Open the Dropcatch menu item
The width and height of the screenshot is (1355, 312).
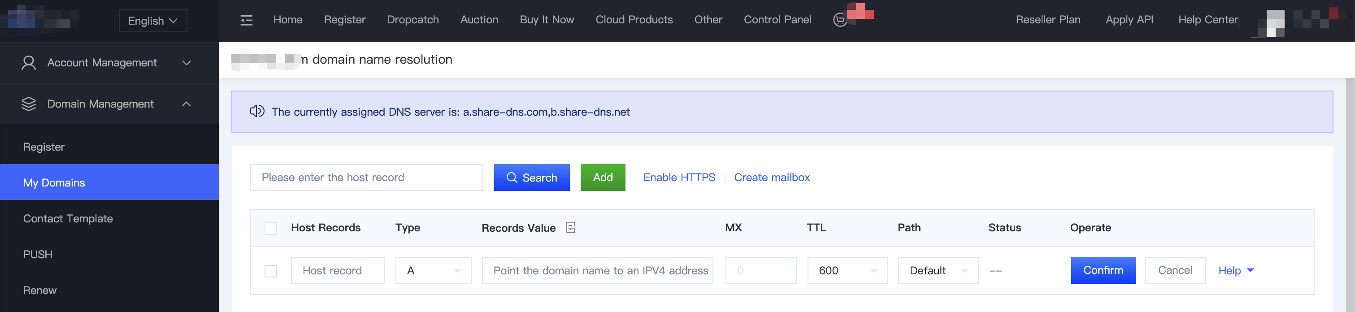pyautogui.click(x=413, y=20)
